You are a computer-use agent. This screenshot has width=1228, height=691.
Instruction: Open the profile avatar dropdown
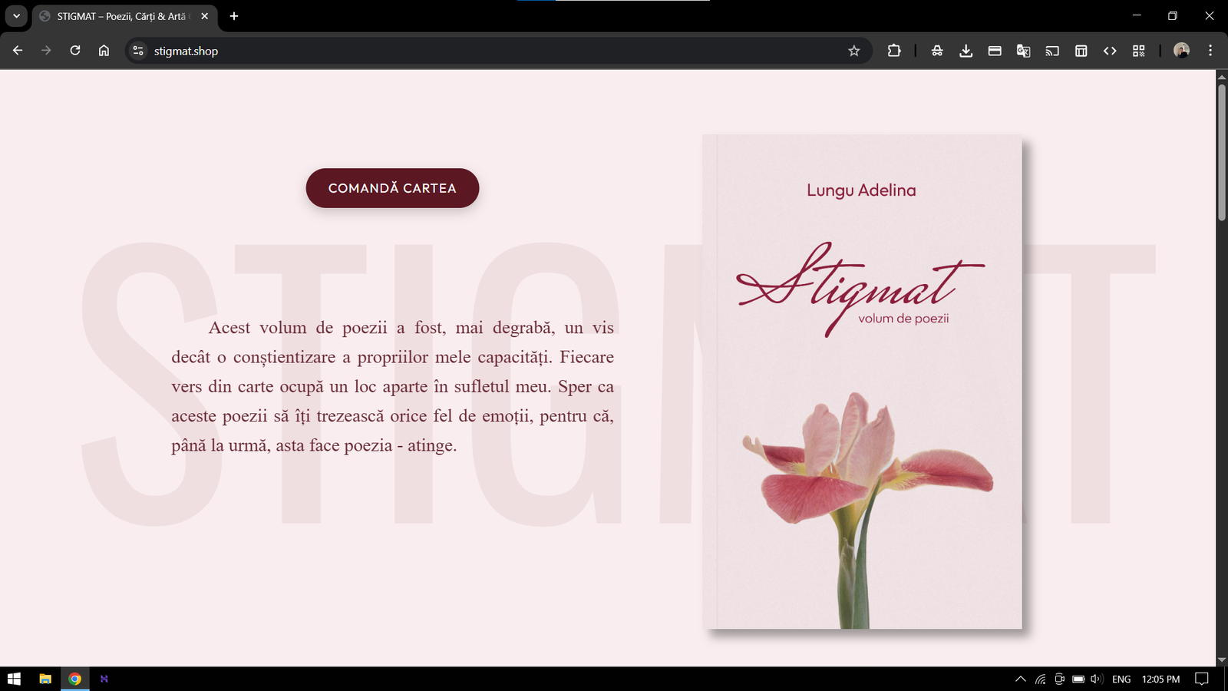click(1182, 51)
